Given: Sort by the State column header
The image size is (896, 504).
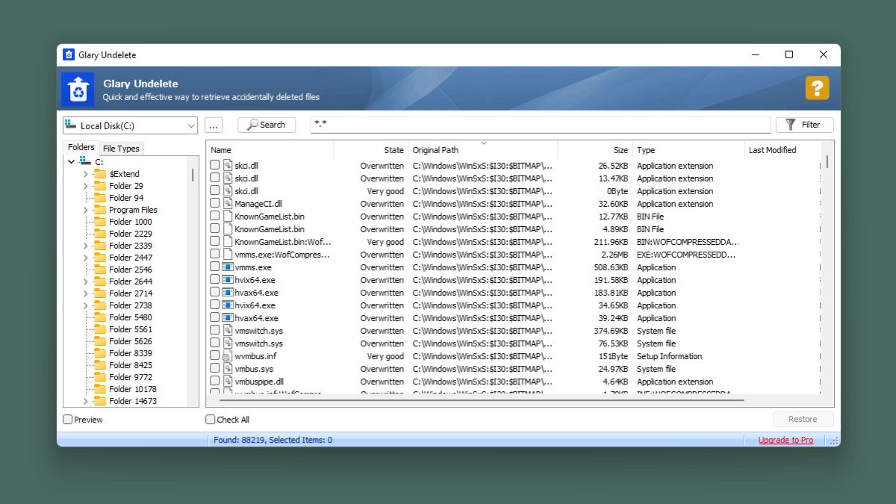Looking at the screenshot, I should coord(371,150).
